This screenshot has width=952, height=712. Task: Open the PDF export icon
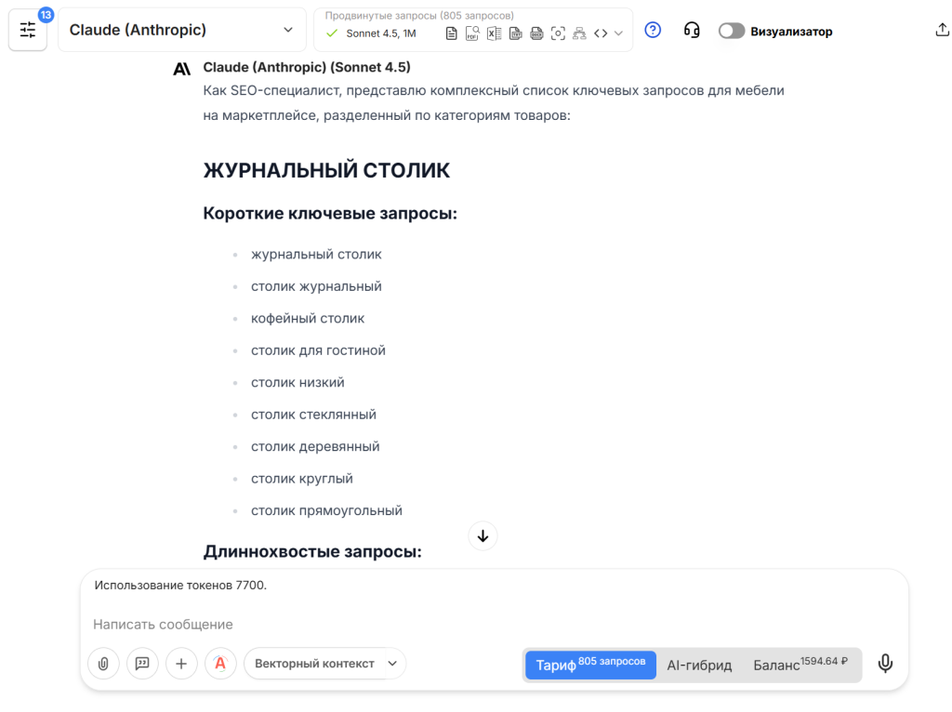tap(472, 33)
